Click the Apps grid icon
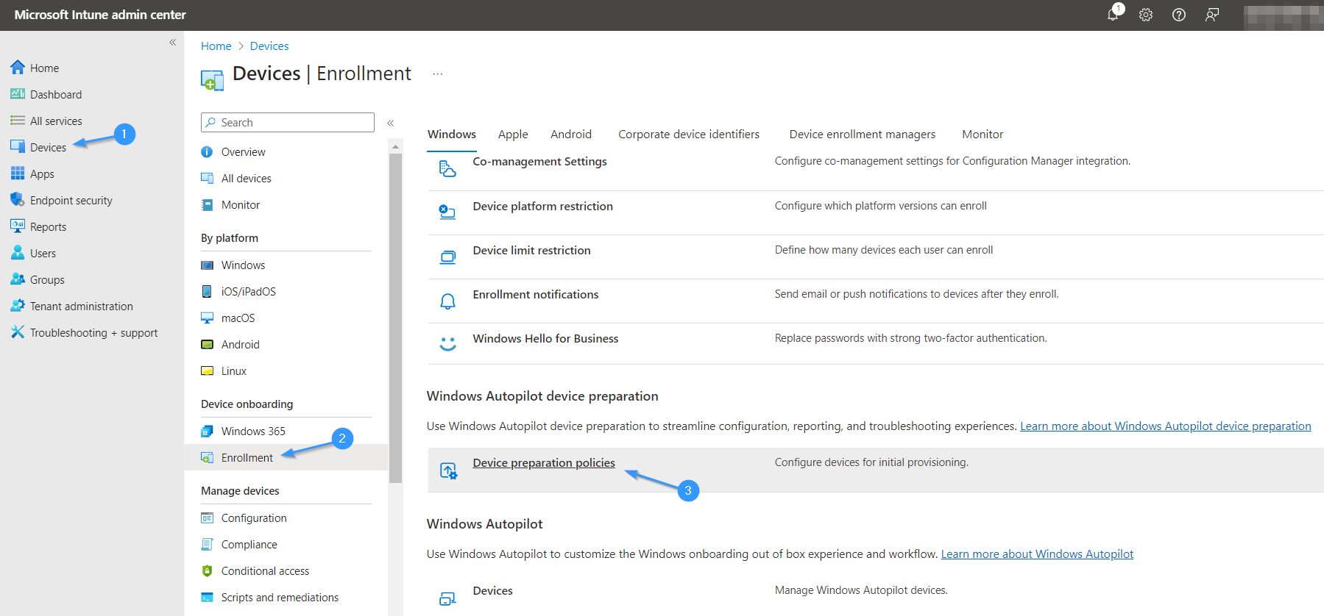This screenshot has height=616, width=1324. [18, 173]
